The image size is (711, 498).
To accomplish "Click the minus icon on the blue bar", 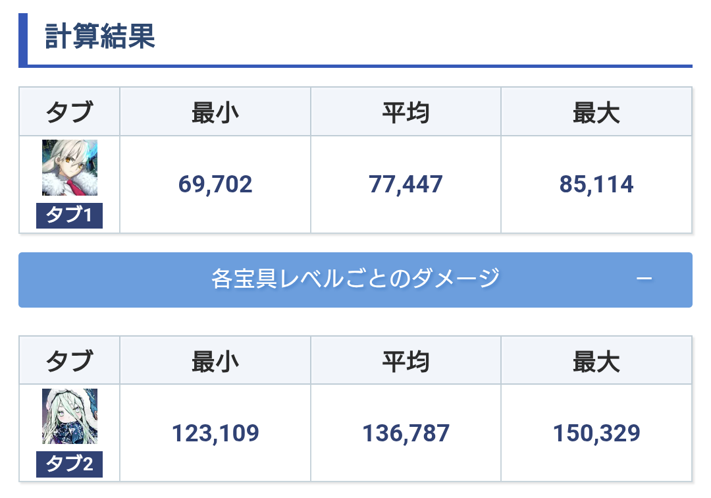I will (645, 279).
